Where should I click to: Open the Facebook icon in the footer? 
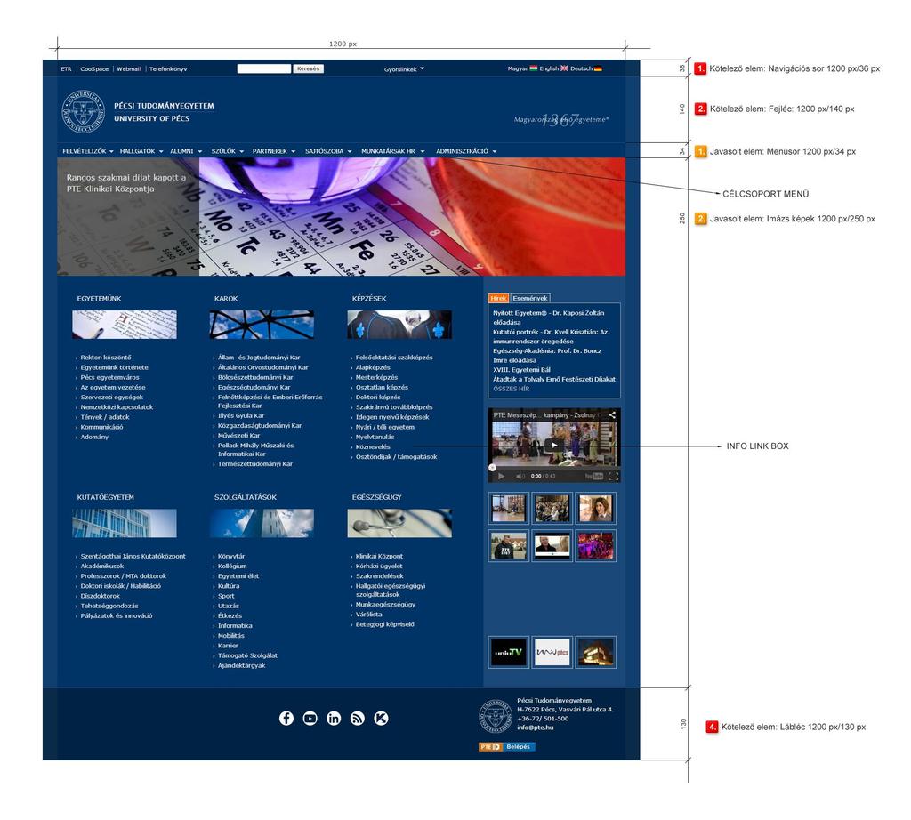pyautogui.click(x=286, y=719)
